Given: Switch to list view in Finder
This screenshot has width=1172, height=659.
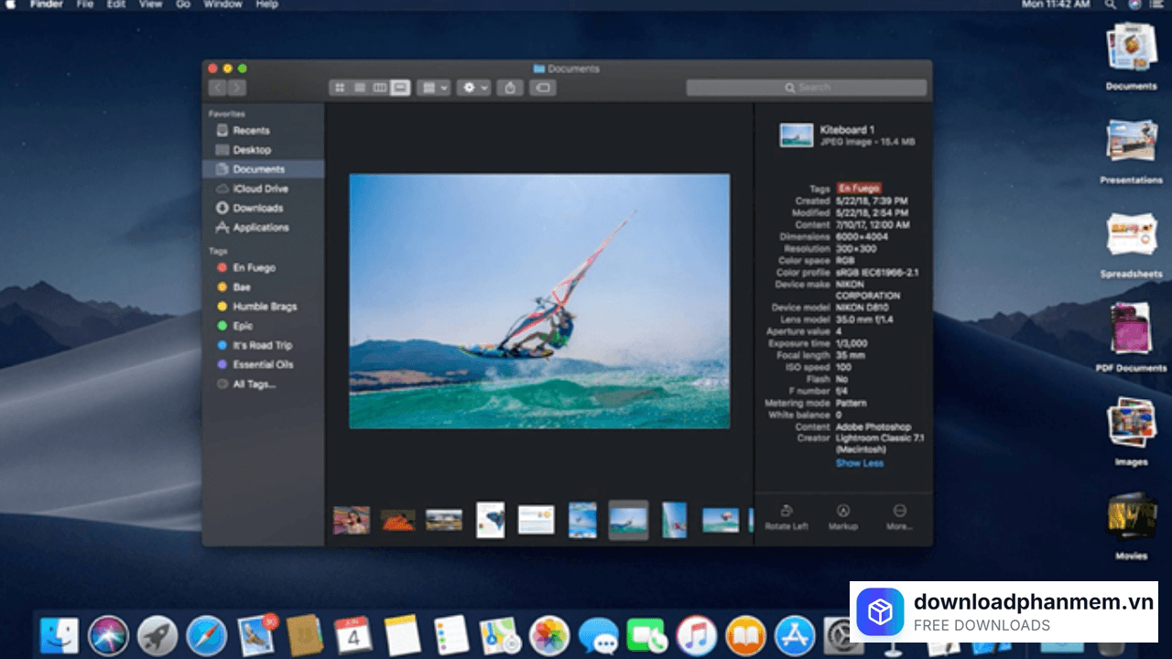Looking at the screenshot, I should pyautogui.click(x=360, y=88).
